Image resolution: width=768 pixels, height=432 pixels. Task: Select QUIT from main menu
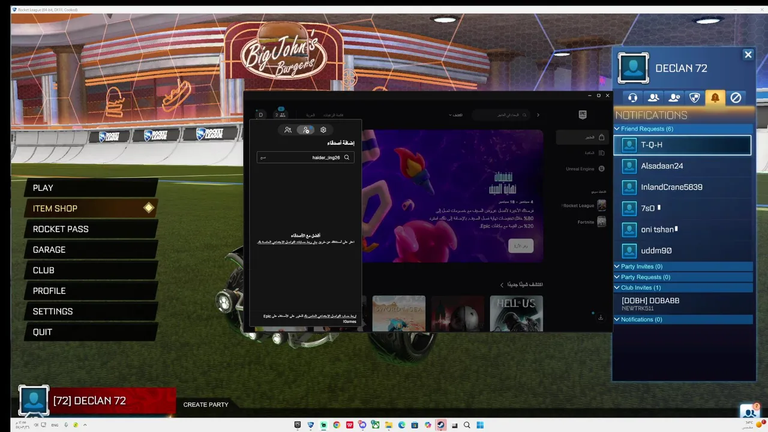90,332
